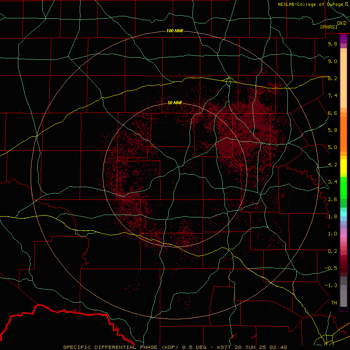Click the 7.4 value on the scale

pos(332,96)
